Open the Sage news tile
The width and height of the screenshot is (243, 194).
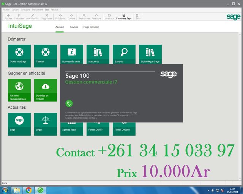(x=19, y=124)
